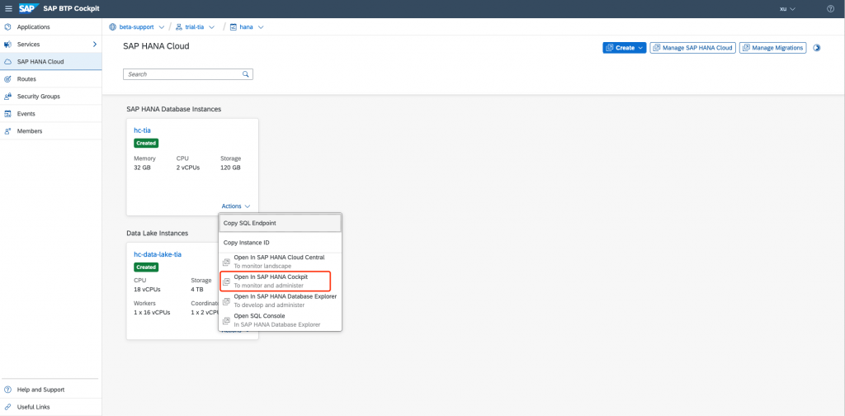
Task: Click the Created badge on hc-tia
Action: [146, 144]
